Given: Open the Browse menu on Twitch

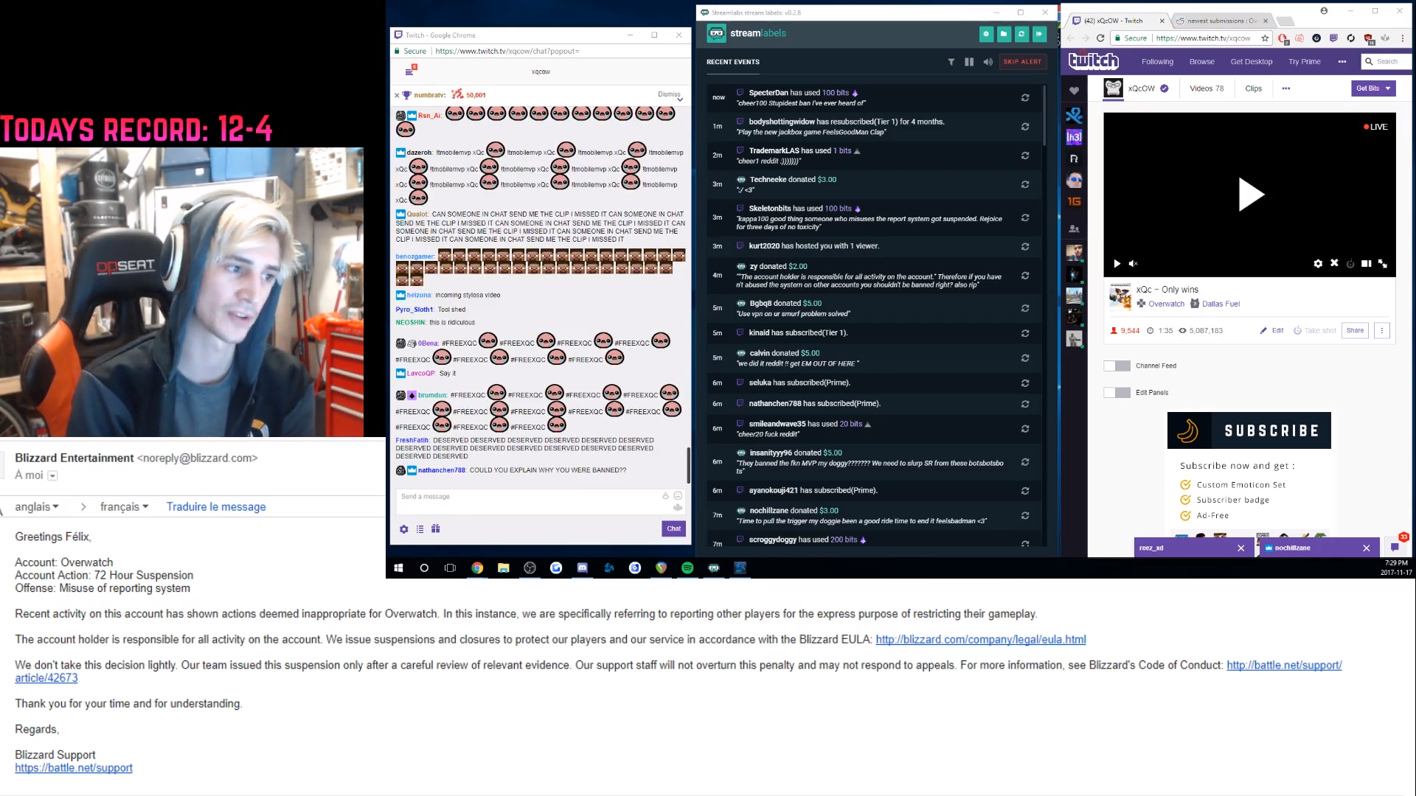Looking at the screenshot, I should [1201, 62].
